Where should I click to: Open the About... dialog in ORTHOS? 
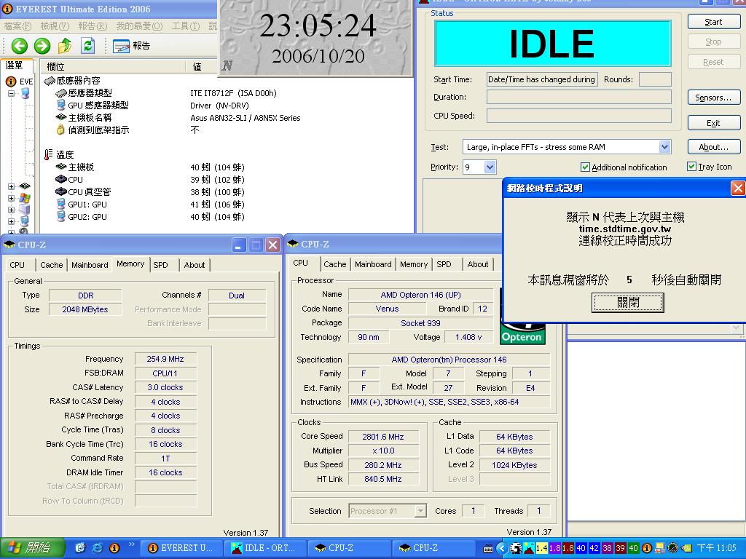713,147
